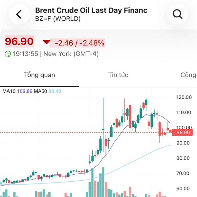
Task: Tap the red down-triangle price indicator
Action: pyautogui.click(x=47, y=42)
